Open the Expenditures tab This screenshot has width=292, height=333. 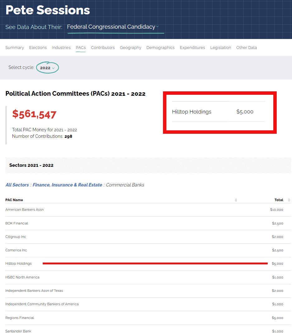pos(192,48)
